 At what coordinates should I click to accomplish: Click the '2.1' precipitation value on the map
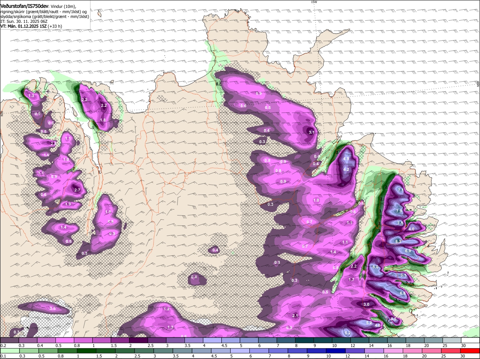(295, 316)
